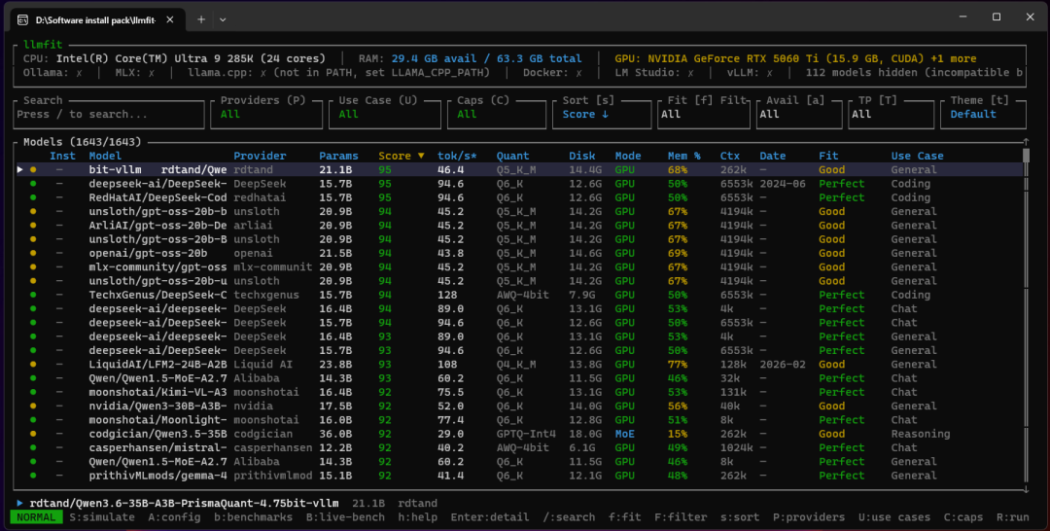
Task: Change the Theme [t] Default selector
Action: [x=983, y=115]
